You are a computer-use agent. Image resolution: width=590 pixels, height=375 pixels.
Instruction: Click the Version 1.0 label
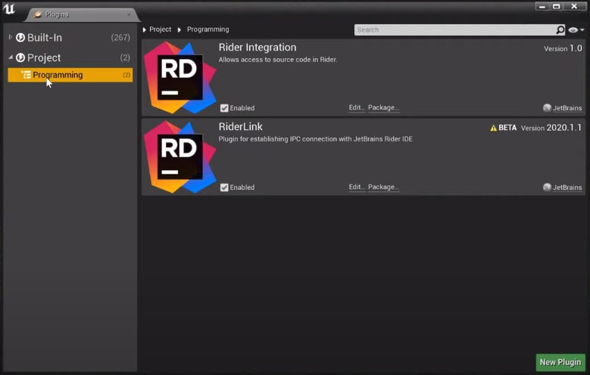coord(563,48)
